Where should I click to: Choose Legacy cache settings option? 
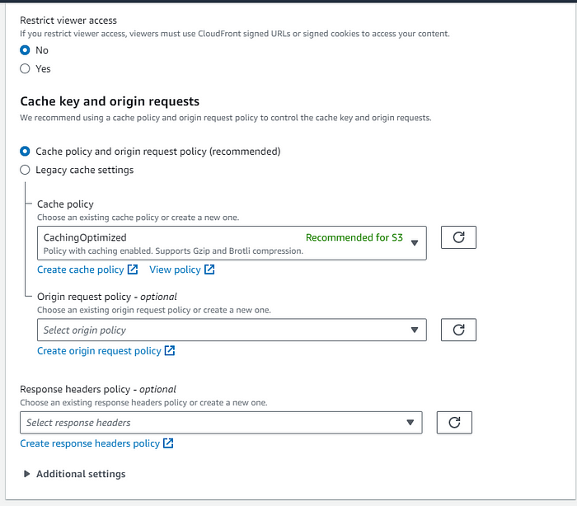click(25, 170)
